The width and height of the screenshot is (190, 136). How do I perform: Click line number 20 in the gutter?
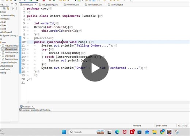23,79
